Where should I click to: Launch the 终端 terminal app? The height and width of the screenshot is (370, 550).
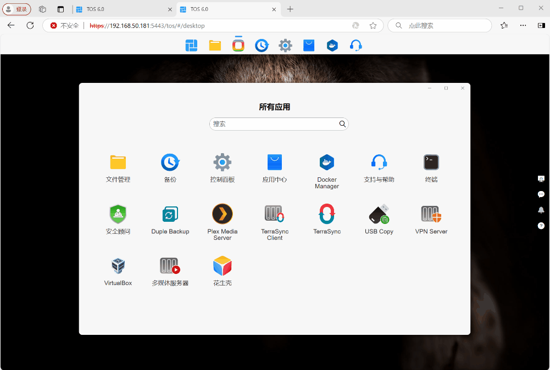[431, 169]
